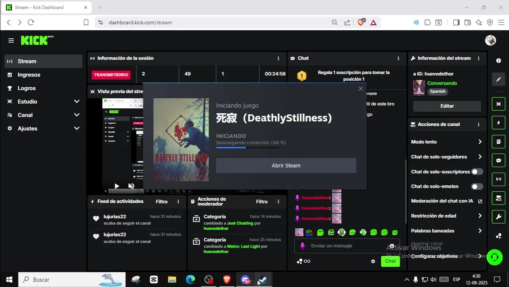Open emoji picker in message box
Image resolution: width=509 pixels, height=287 pixels.
[392, 246]
